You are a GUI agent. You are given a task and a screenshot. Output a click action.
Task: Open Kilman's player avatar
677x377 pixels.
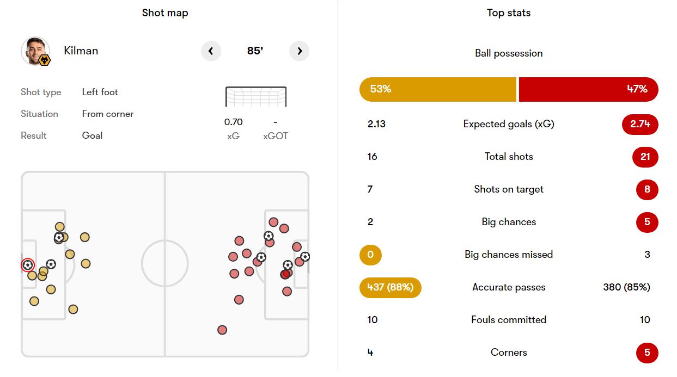coord(35,51)
